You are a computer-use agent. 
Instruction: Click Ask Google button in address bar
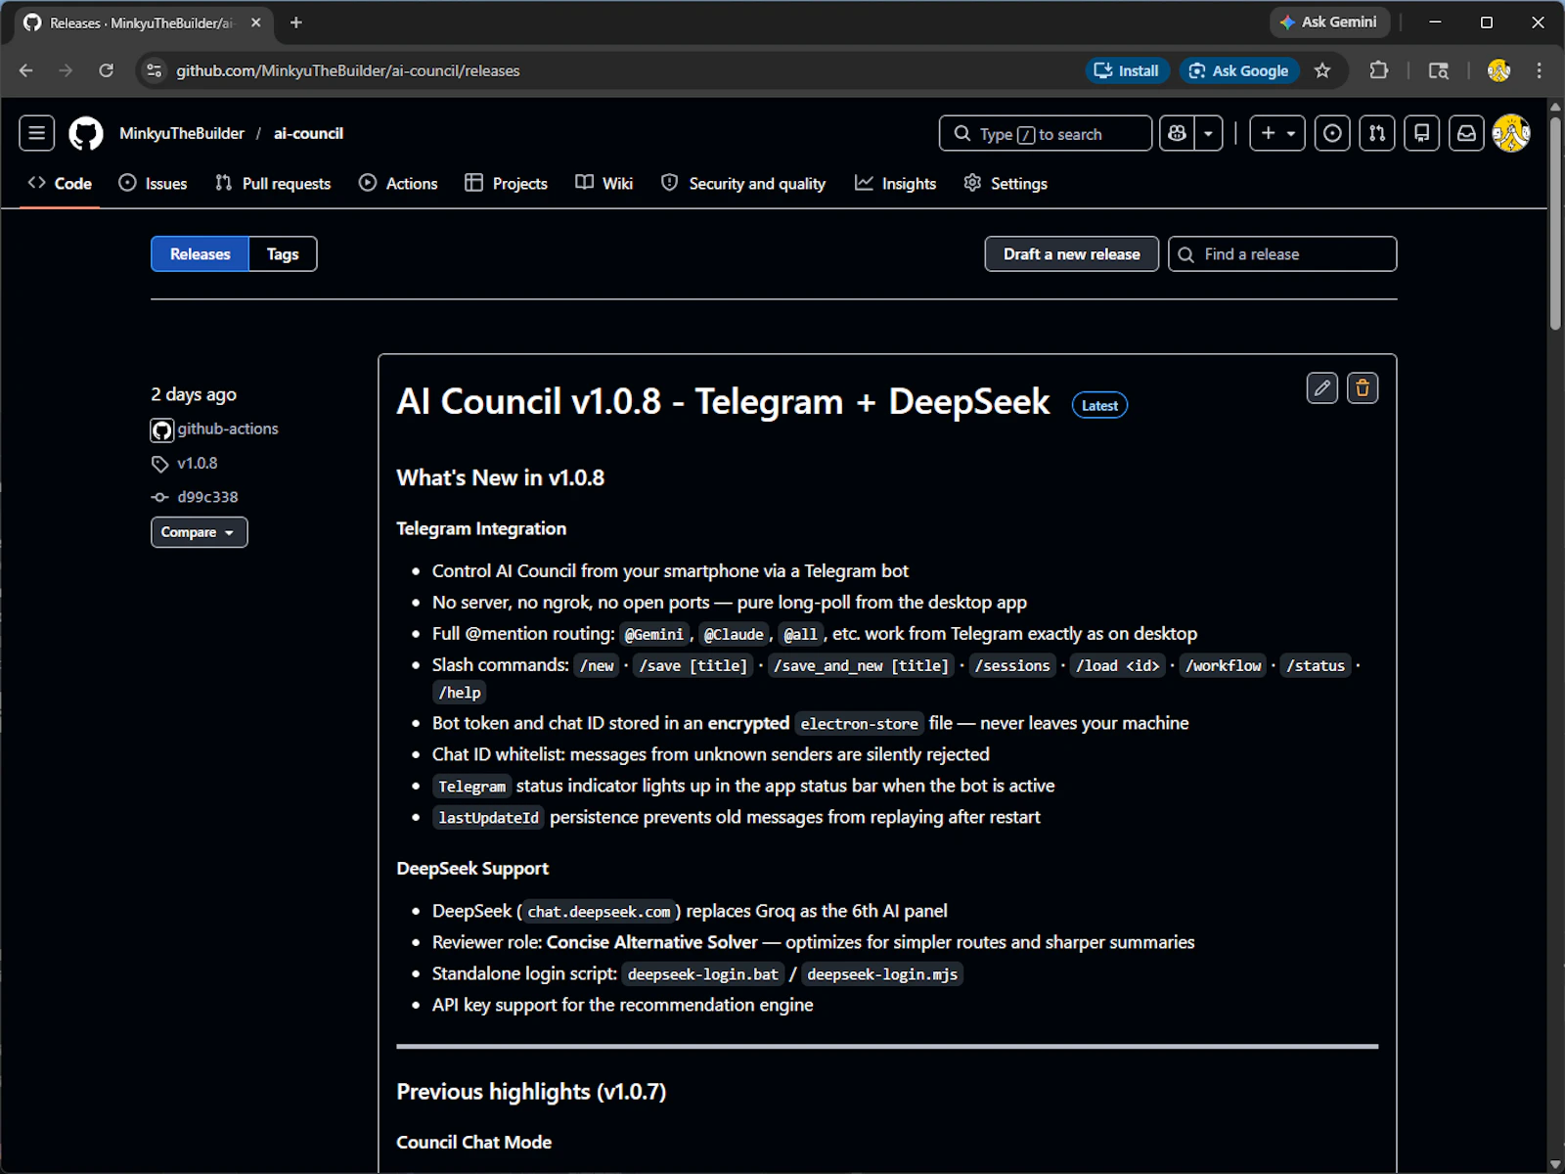[1239, 70]
